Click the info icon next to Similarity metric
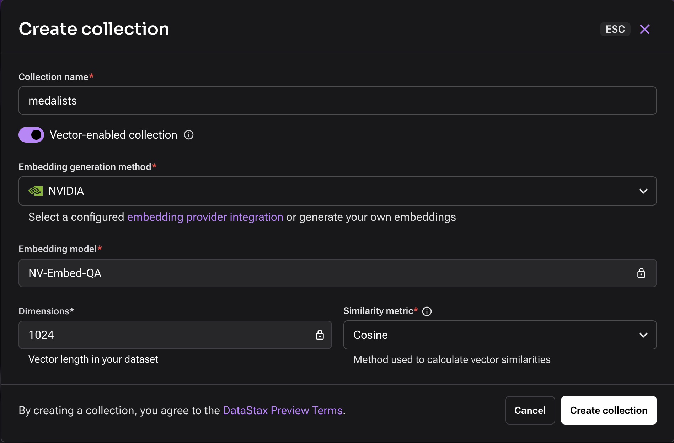 coord(427,311)
